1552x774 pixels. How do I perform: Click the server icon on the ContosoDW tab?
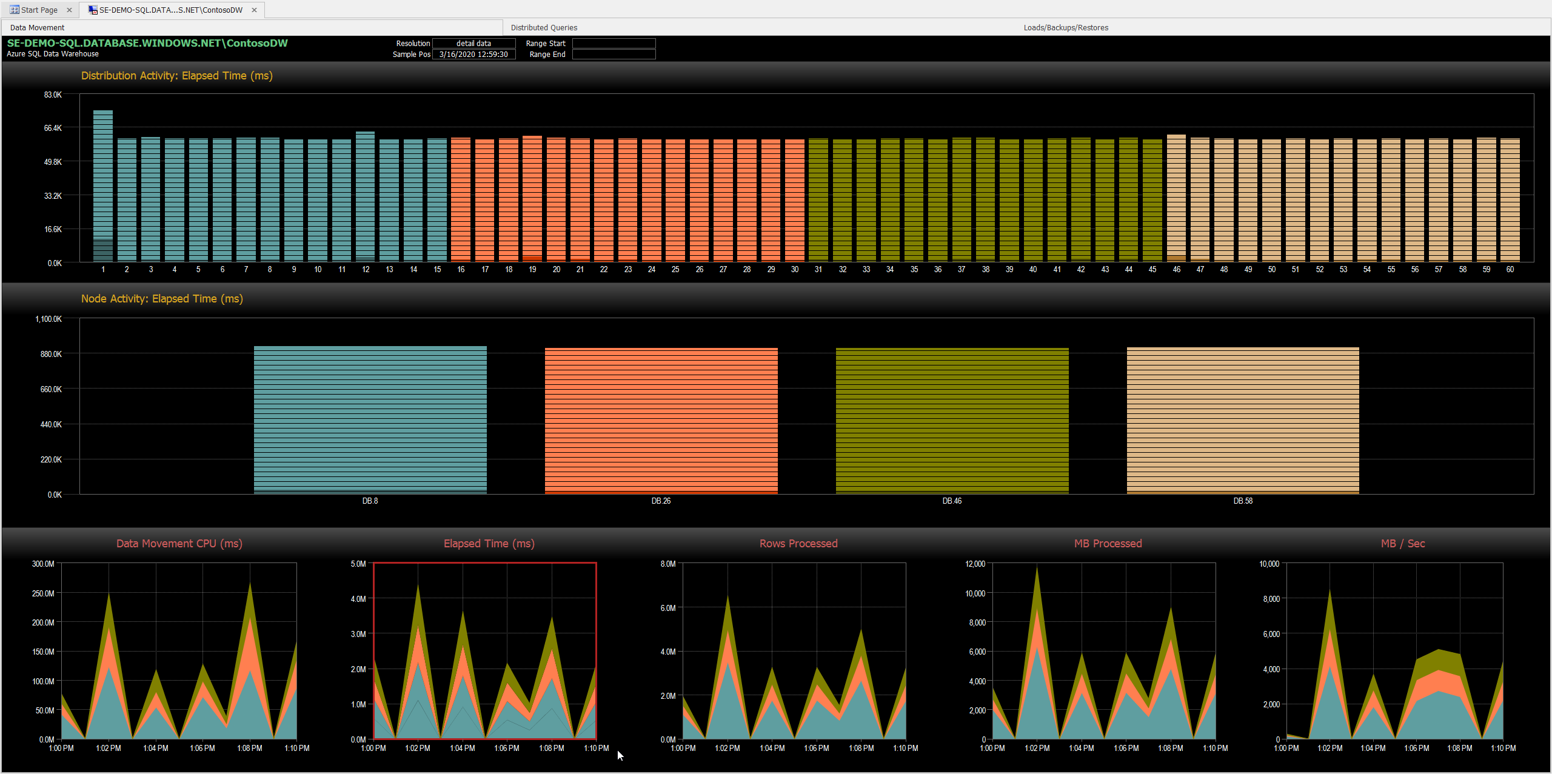(x=92, y=10)
